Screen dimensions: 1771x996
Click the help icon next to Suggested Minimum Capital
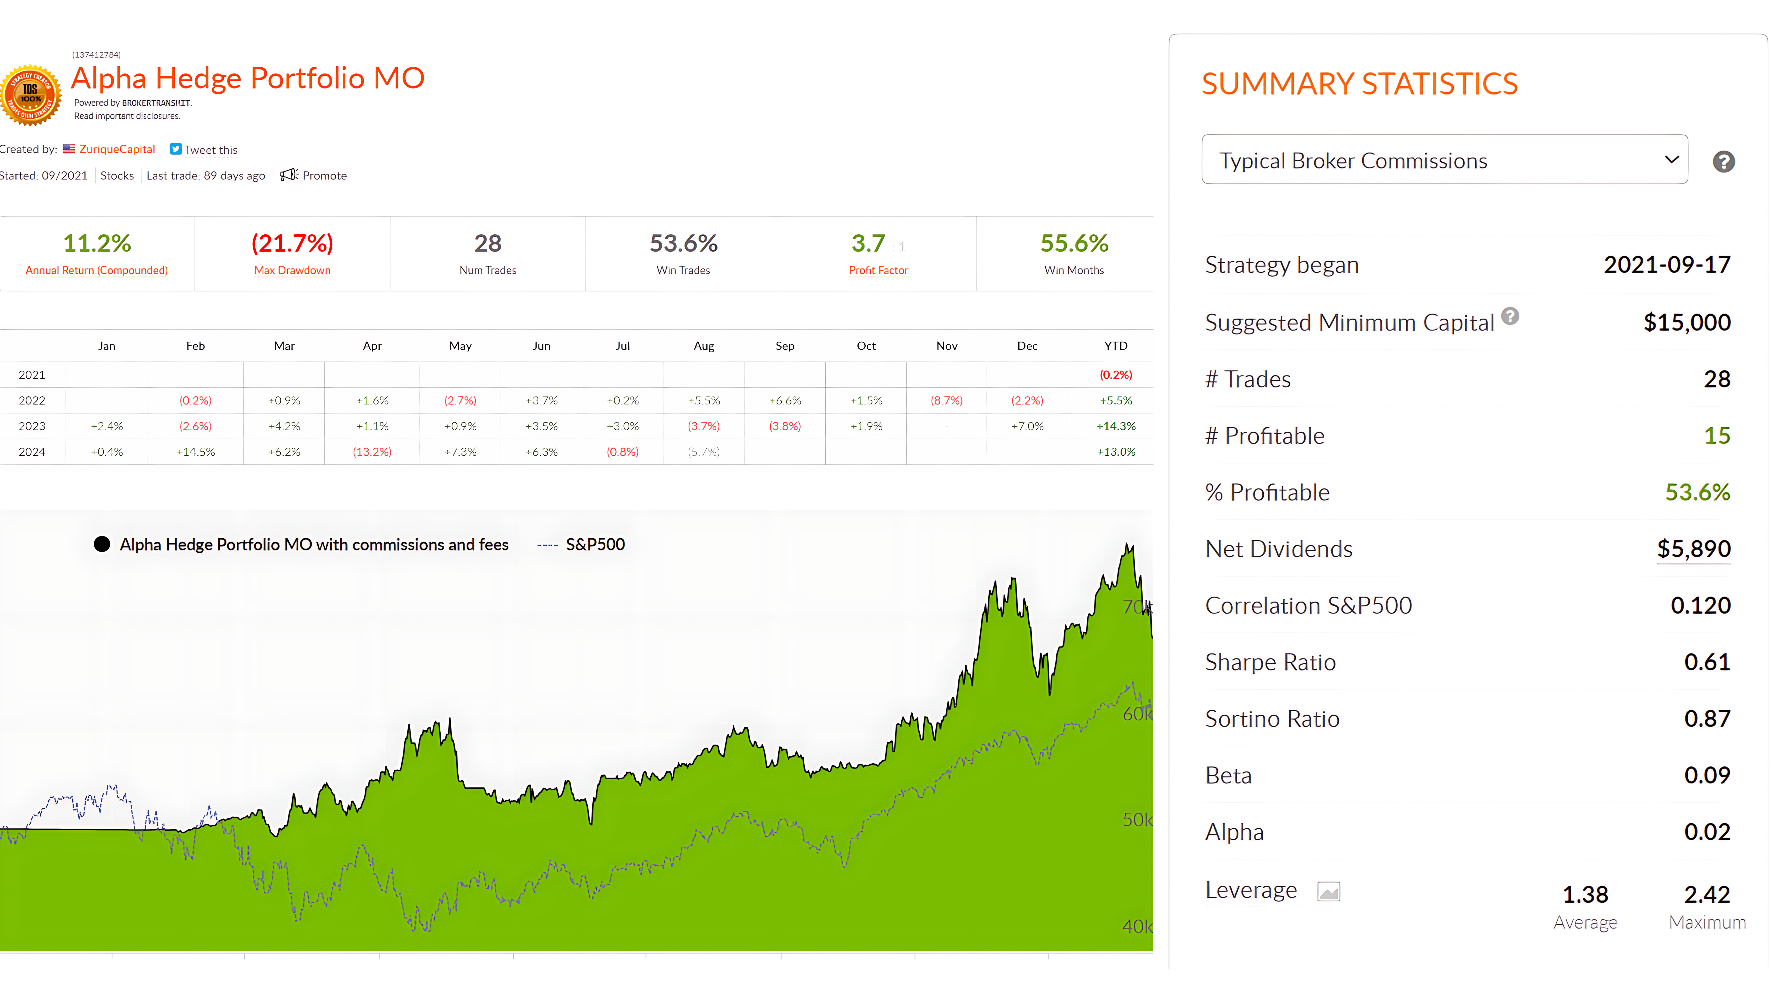point(1510,316)
